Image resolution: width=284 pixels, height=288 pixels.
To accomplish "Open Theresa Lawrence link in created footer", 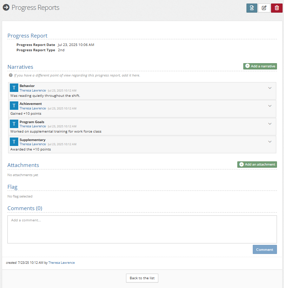I will 61,263.
